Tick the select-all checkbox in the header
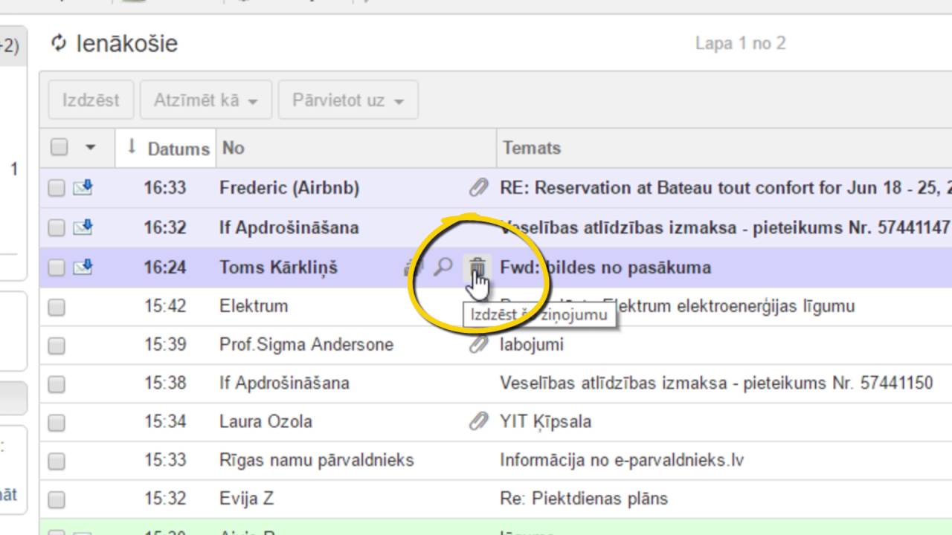 pyautogui.click(x=59, y=147)
